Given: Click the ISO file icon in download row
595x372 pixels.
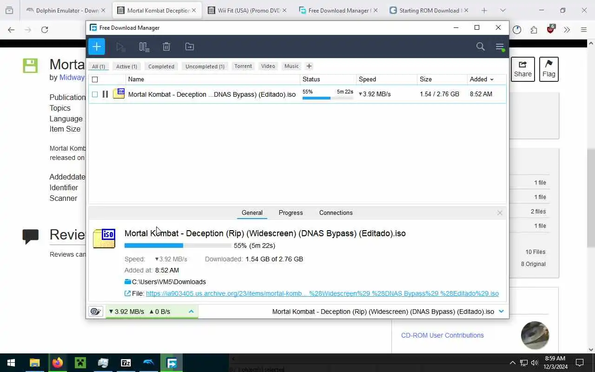Looking at the screenshot, I should 119,94.
